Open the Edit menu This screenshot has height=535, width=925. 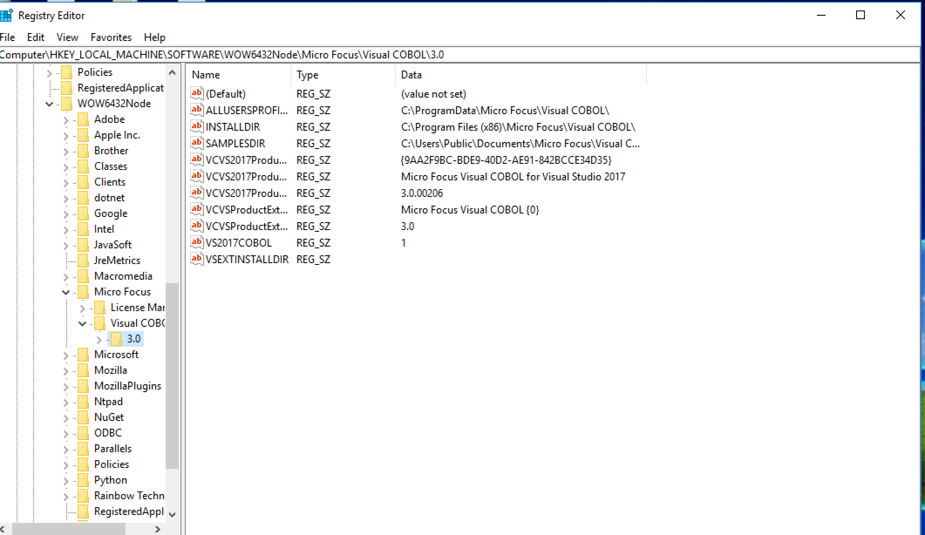(35, 37)
